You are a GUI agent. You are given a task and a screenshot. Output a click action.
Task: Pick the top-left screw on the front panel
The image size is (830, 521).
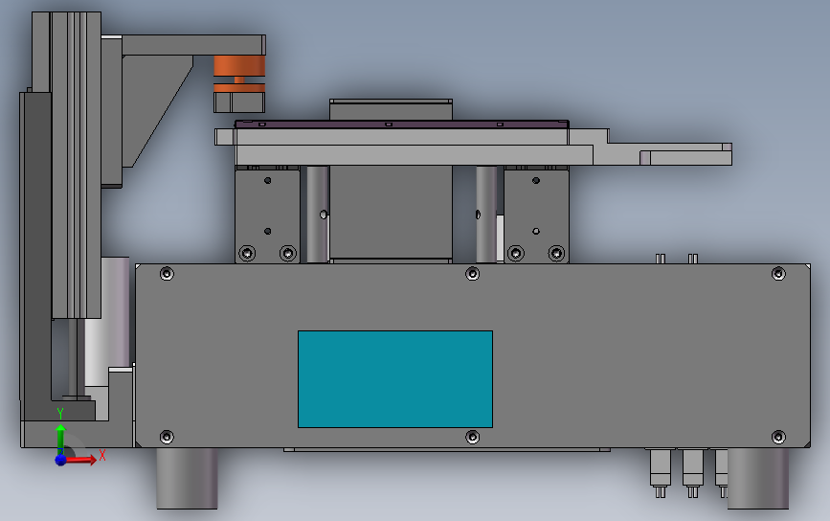click(x=167, y=274)
